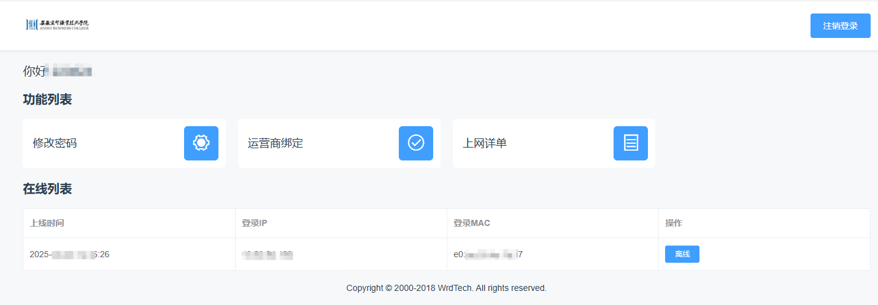Click the 功能列表 section heading
Screen dimensions: 878x305
point(47,99)
